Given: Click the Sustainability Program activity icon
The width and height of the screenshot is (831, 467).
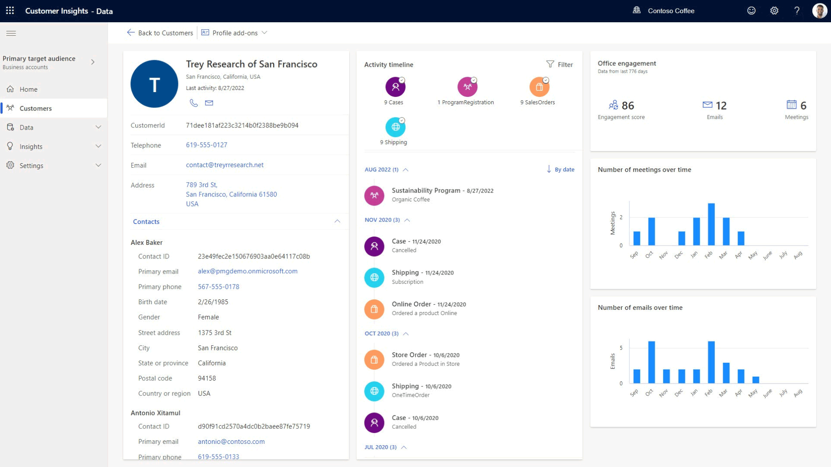Looking at the screenshot, I should click(374, 195).
